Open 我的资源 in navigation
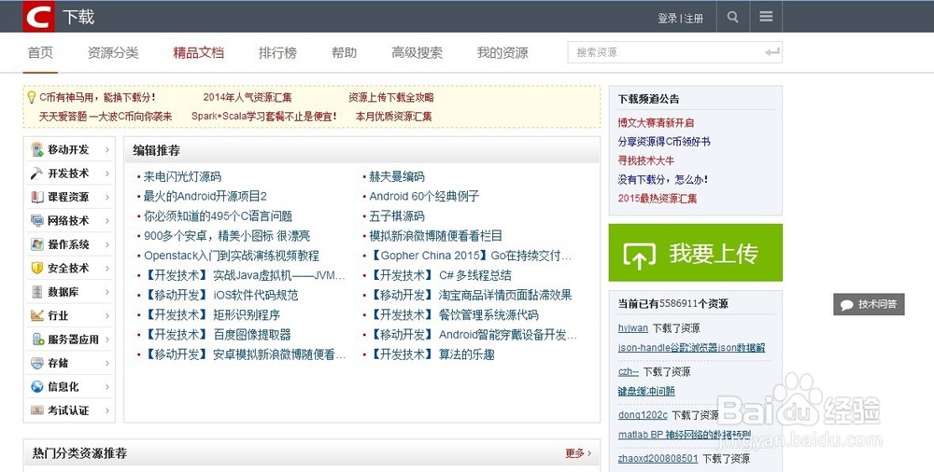 (x=502, y=52)
